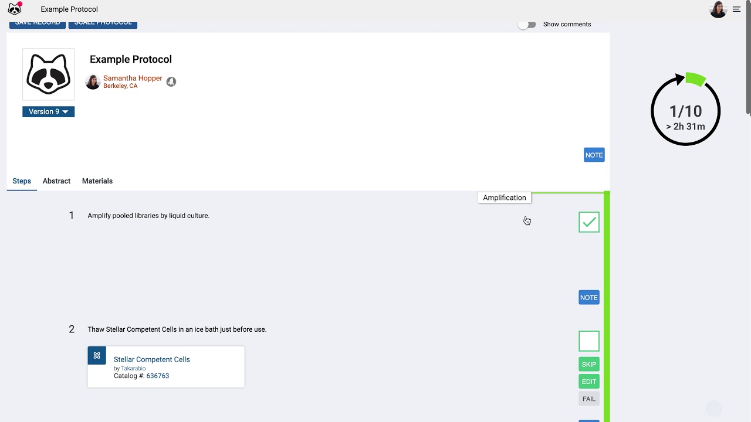Uncheck the completed step 1 checkbox

(x=588, y=222)
